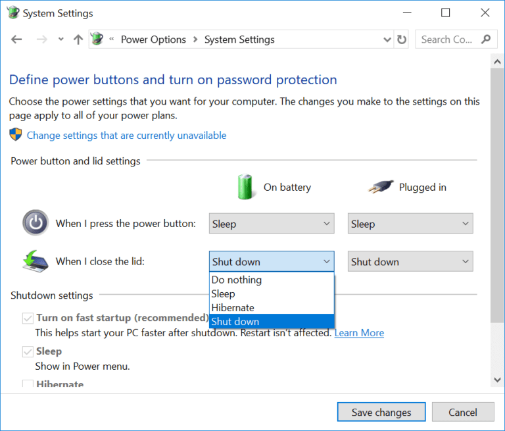Open power button Plugged in dropdown
This screenshot has width=505, height=431.
pyautogui.click(x=410, y=224)
